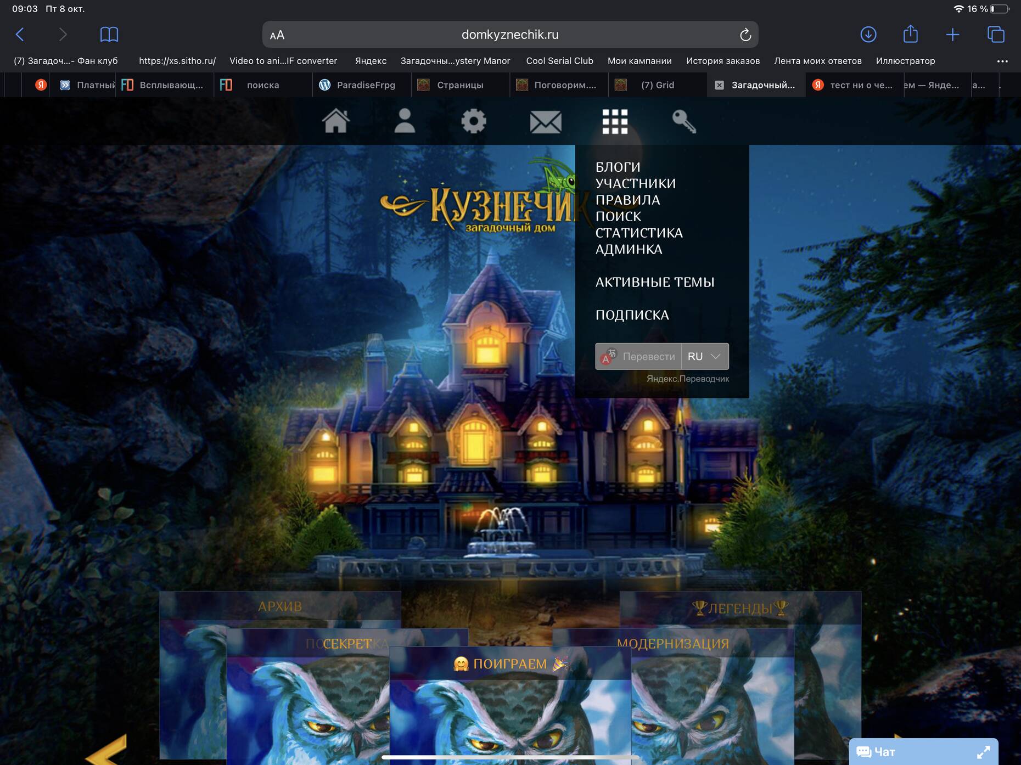Open the Safari bookmarks book icon
This screenshot has width=1021, height=765.
tap(109, 35)
